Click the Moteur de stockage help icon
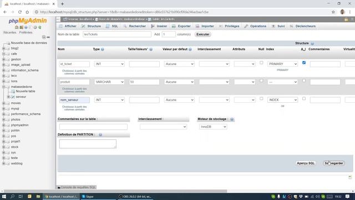Viewport: 355px width, 200px height. (x=232, y=119)
